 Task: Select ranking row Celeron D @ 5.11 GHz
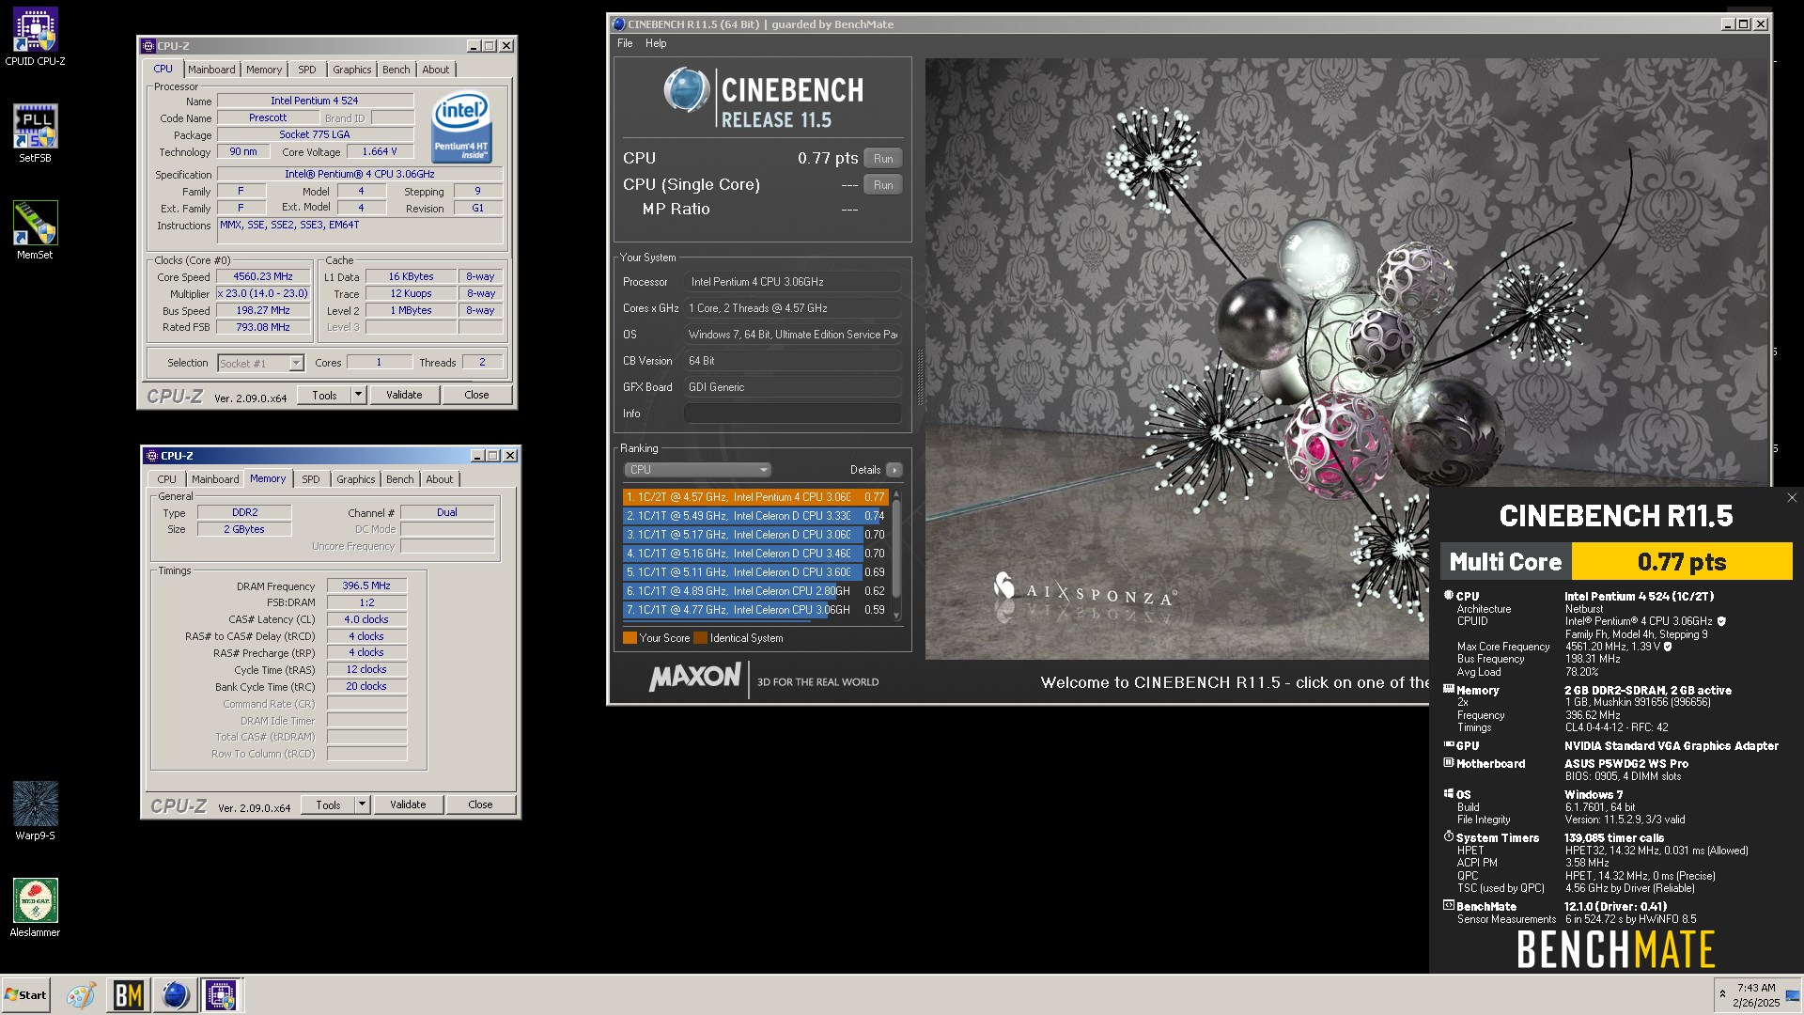pos(755,572)
